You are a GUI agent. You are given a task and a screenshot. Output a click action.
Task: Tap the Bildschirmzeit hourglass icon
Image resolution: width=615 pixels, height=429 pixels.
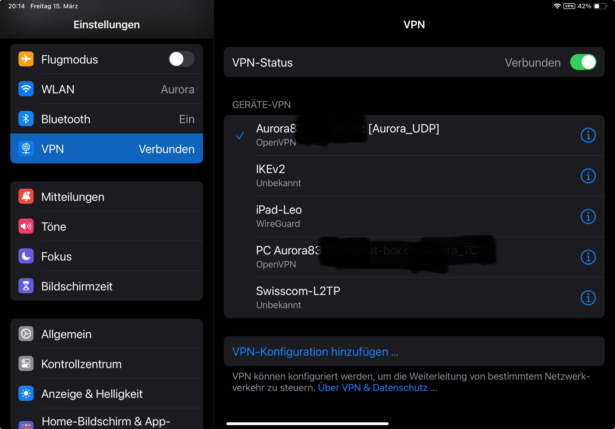point(26,286)
